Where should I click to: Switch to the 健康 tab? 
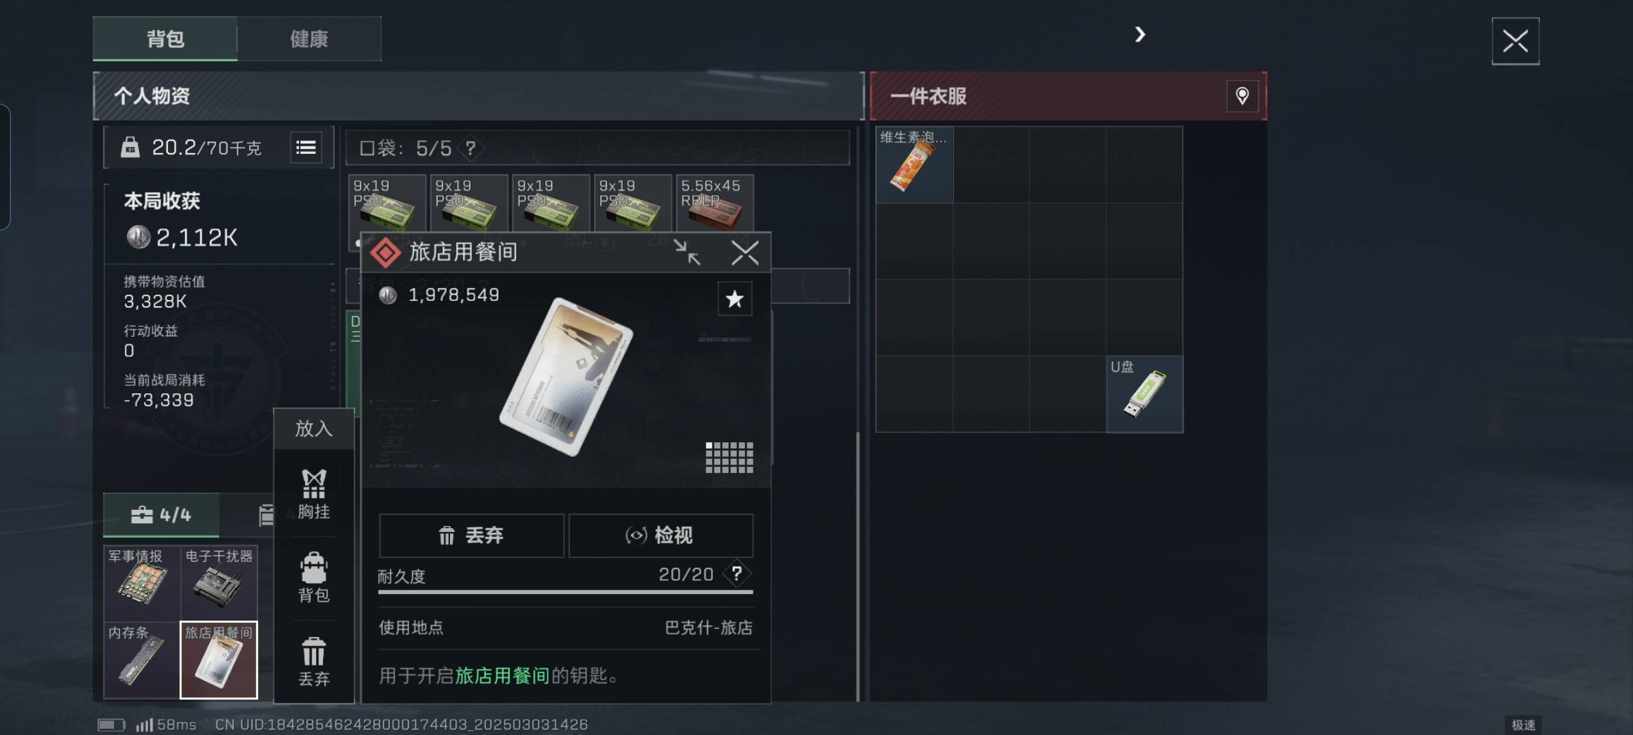tap(310, 39)
